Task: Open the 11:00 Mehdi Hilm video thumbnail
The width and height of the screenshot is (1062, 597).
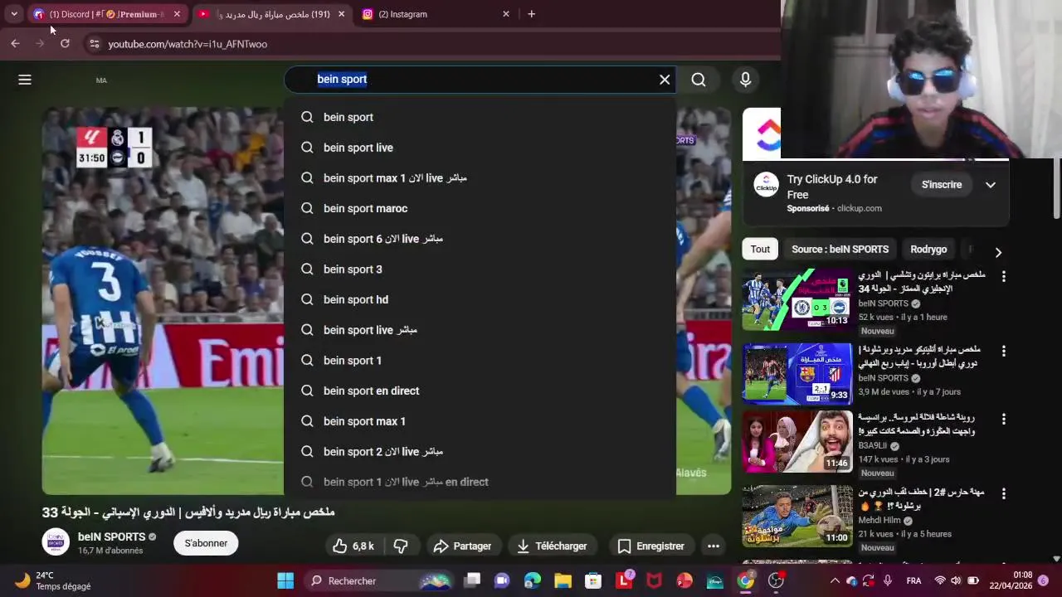Action: pos(797,516)
